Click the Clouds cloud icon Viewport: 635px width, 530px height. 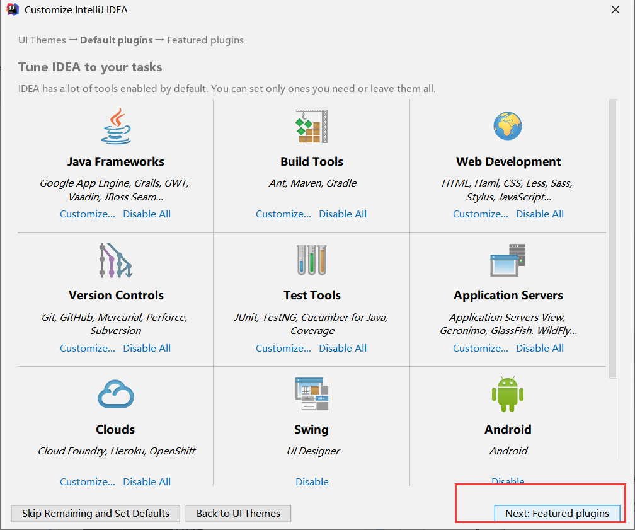(116, 394)
